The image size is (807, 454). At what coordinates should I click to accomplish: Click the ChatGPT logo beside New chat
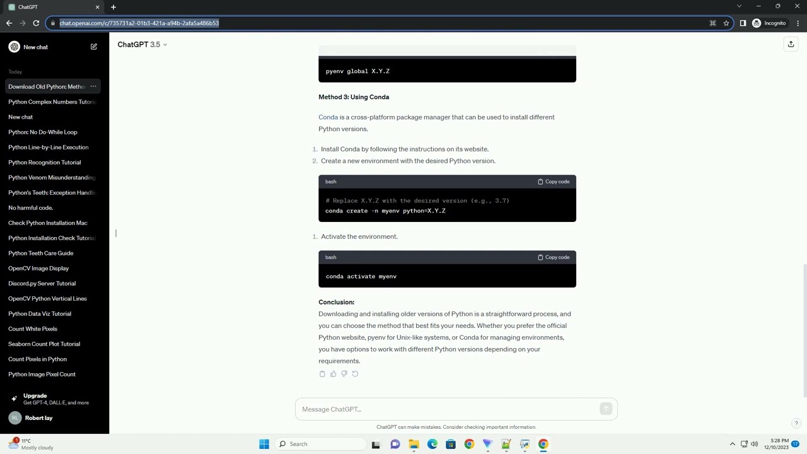pos(14,47)
